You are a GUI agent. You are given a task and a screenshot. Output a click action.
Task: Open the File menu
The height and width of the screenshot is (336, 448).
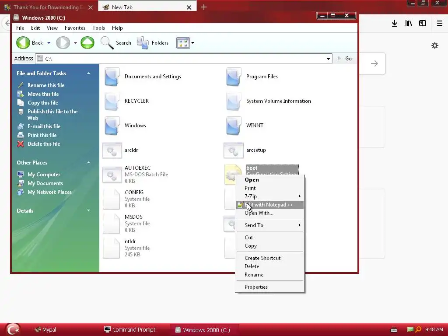coord(20,28)
